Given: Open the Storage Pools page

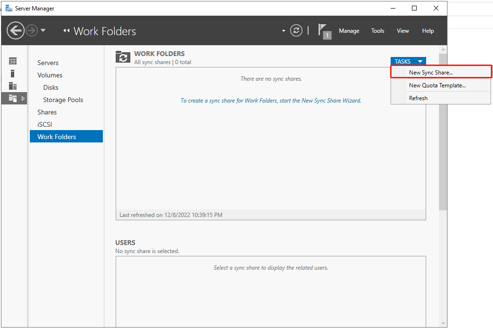Looking at the screenshot, I should point(63,100).
